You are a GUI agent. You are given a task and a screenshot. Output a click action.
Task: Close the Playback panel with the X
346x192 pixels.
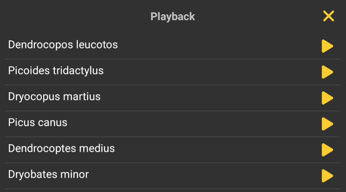(x=328, y=17)
